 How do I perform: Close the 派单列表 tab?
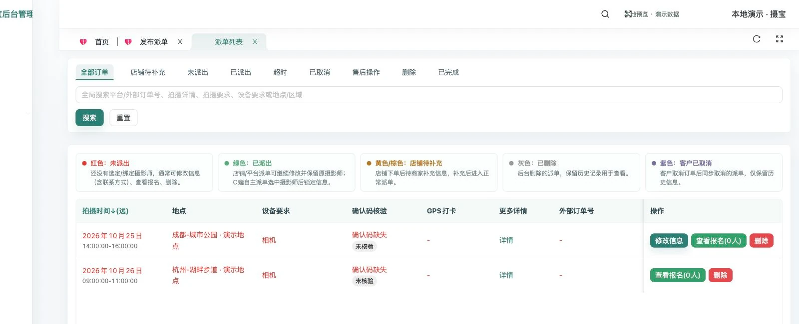pyautogui.click(x=255, y=42)
